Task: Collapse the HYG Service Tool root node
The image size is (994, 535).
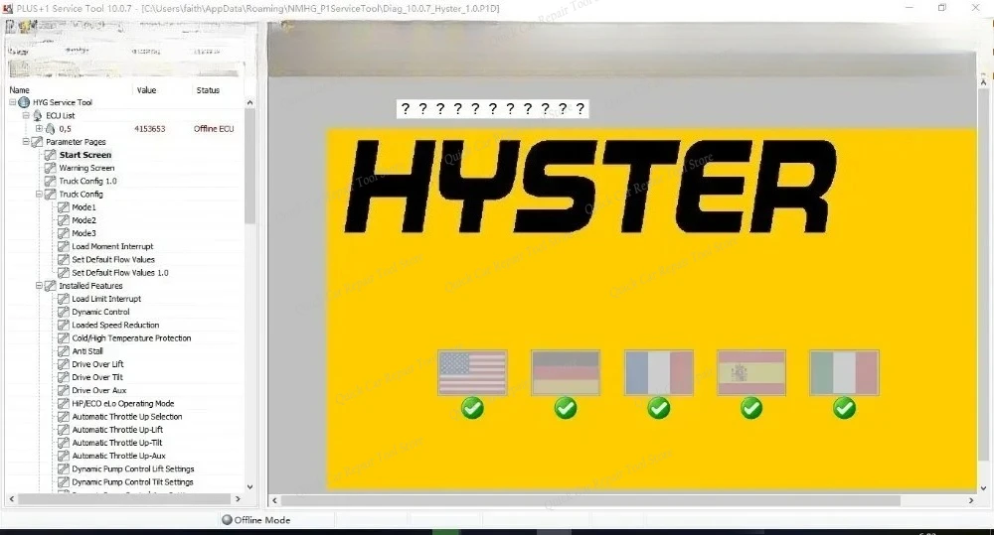Action: tap(13, 102)
